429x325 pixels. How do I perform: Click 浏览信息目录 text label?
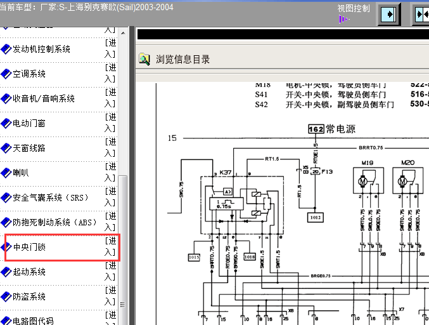[x=182, y=60]
